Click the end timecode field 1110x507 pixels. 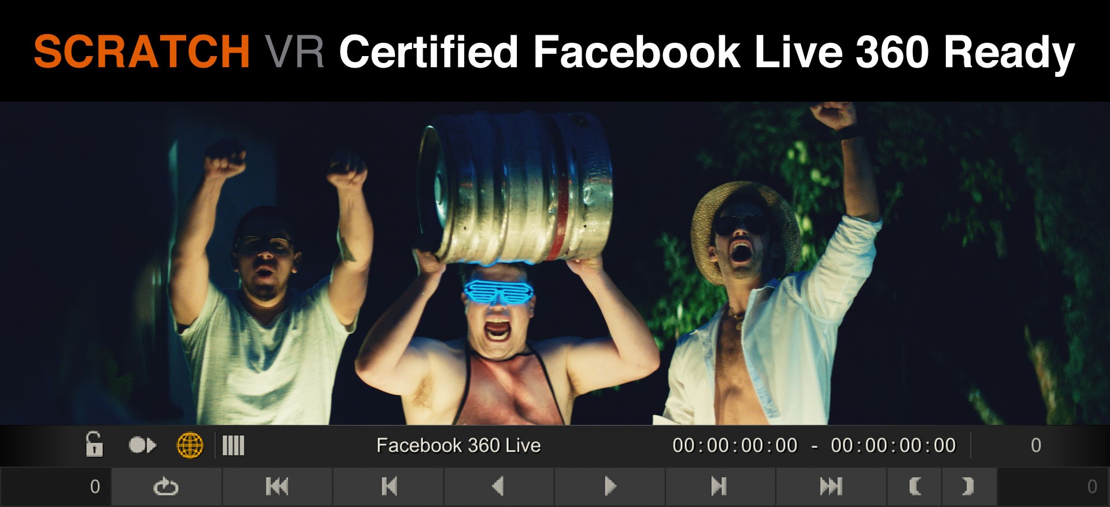pyautogui.click(x=893, y=446)
